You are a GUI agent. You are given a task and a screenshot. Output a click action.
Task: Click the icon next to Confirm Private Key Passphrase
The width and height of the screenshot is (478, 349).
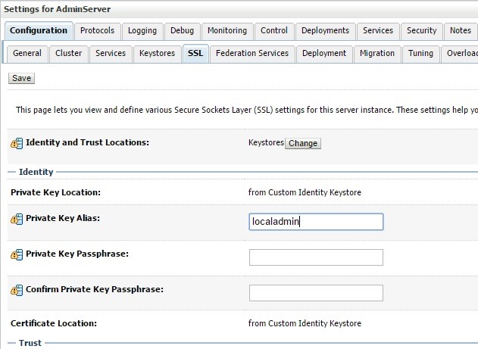17,291
